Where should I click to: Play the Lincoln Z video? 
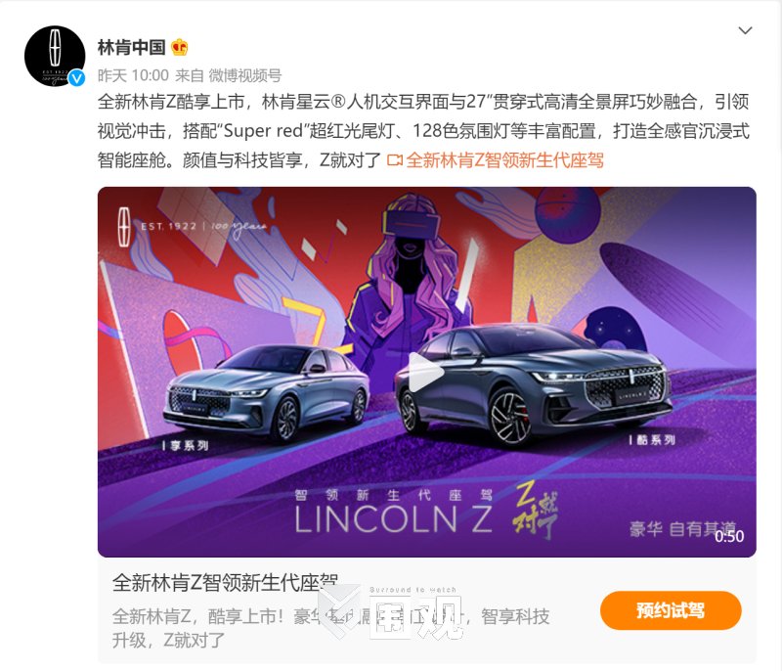tap(425, 372)
